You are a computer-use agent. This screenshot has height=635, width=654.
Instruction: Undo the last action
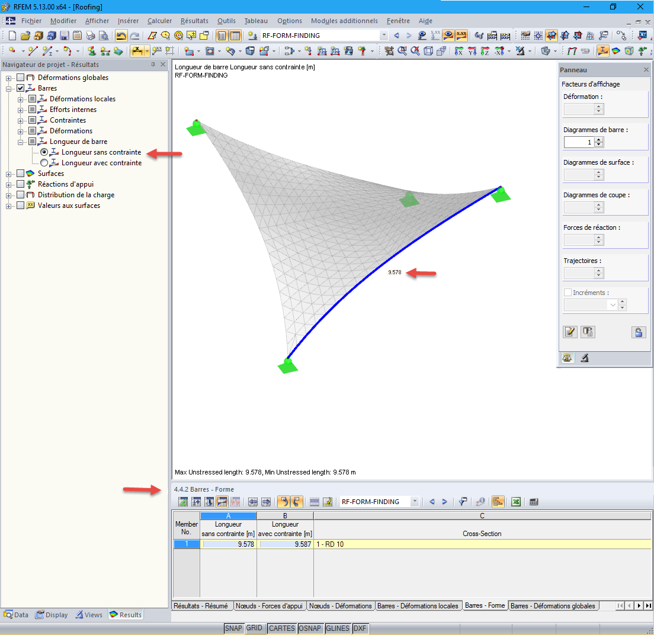click(121, 36)
